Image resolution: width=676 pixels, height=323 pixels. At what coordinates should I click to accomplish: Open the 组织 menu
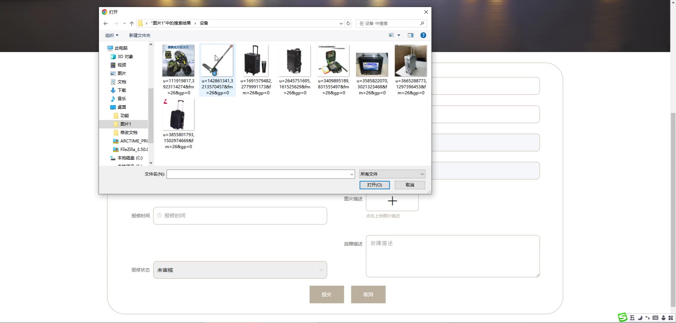coord(112,36)
